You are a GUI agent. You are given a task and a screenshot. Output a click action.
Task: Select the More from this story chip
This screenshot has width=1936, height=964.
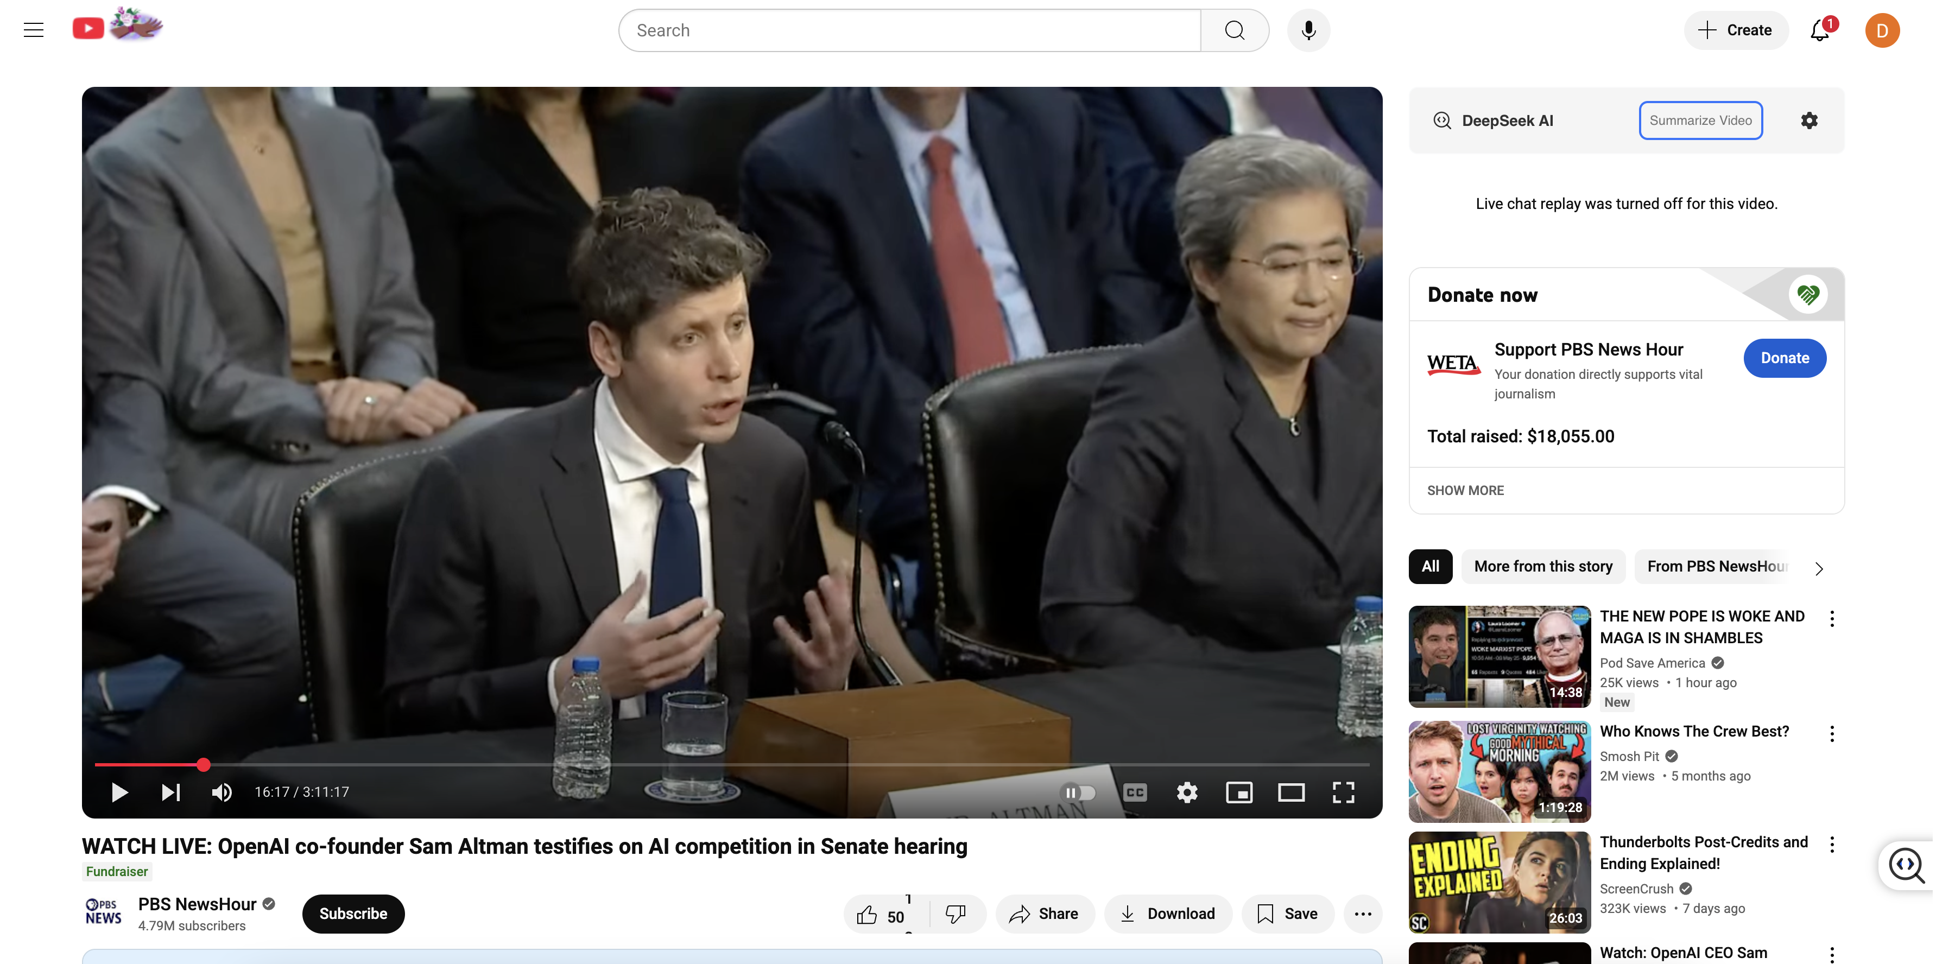coord(1543,566)
